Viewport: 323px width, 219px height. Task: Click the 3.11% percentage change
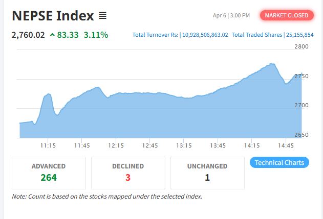[96, 35]
